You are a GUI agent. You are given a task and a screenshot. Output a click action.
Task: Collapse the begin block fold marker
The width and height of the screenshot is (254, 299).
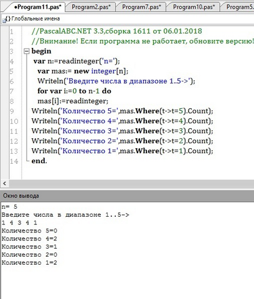coord(27,51)
